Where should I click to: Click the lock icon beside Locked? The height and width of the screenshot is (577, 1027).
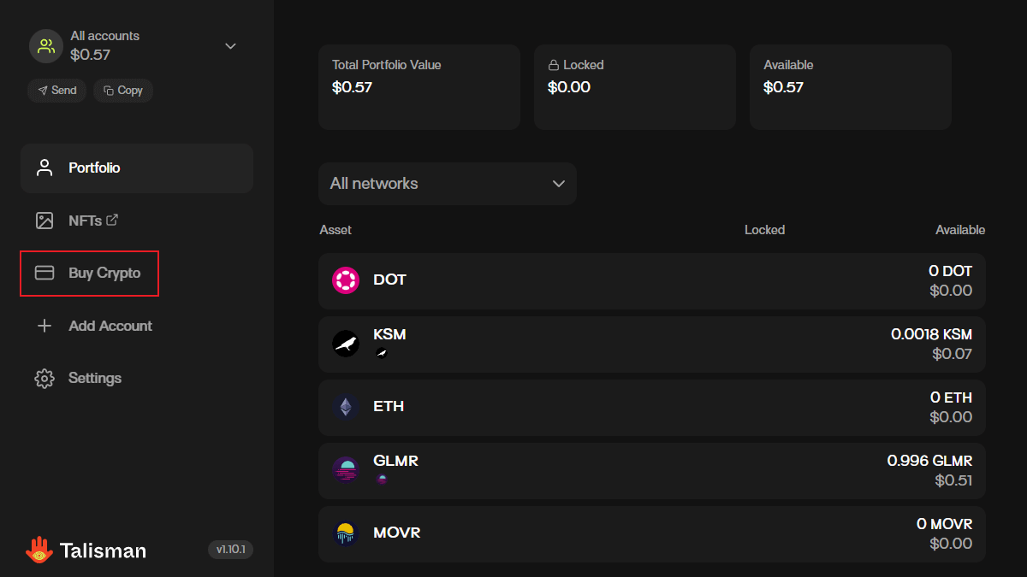554,65
